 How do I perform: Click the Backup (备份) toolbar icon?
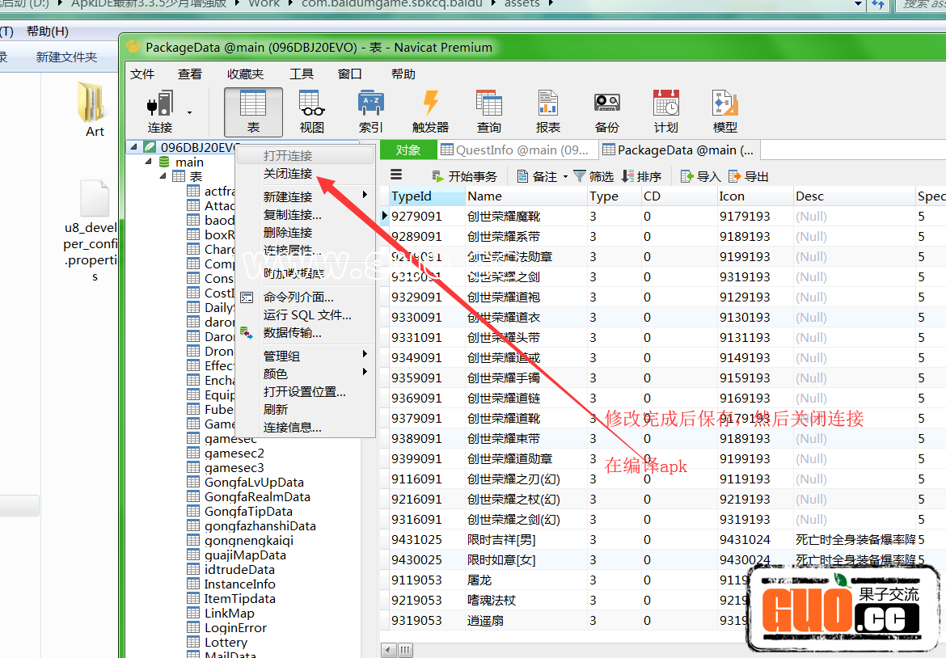[x=607, y=112]
